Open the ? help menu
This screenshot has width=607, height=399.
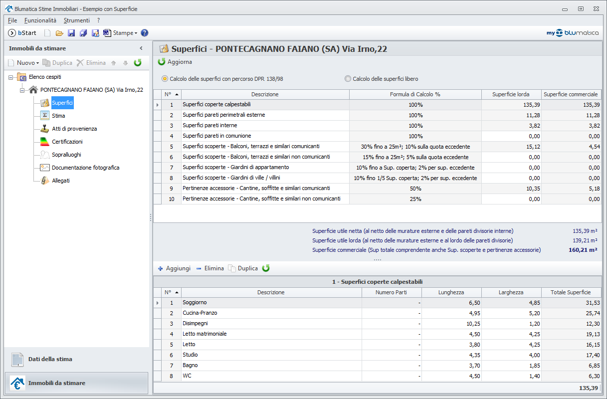(99, 20)
